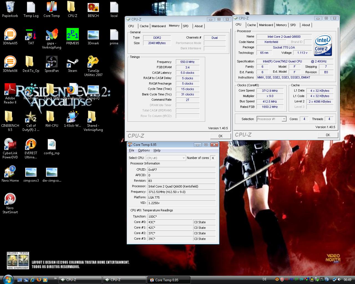Open the gapa Verknüpfung shortcut
The width and height of the screenshot is (355, 284).
(52, 39)
